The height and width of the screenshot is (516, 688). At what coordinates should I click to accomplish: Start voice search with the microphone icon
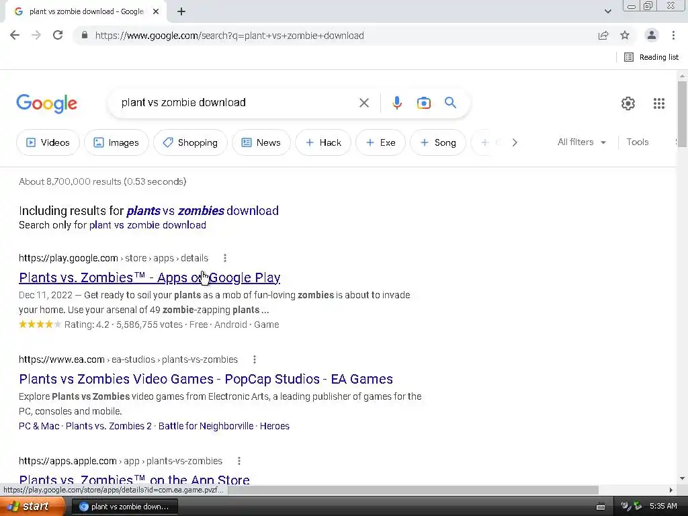396,103
